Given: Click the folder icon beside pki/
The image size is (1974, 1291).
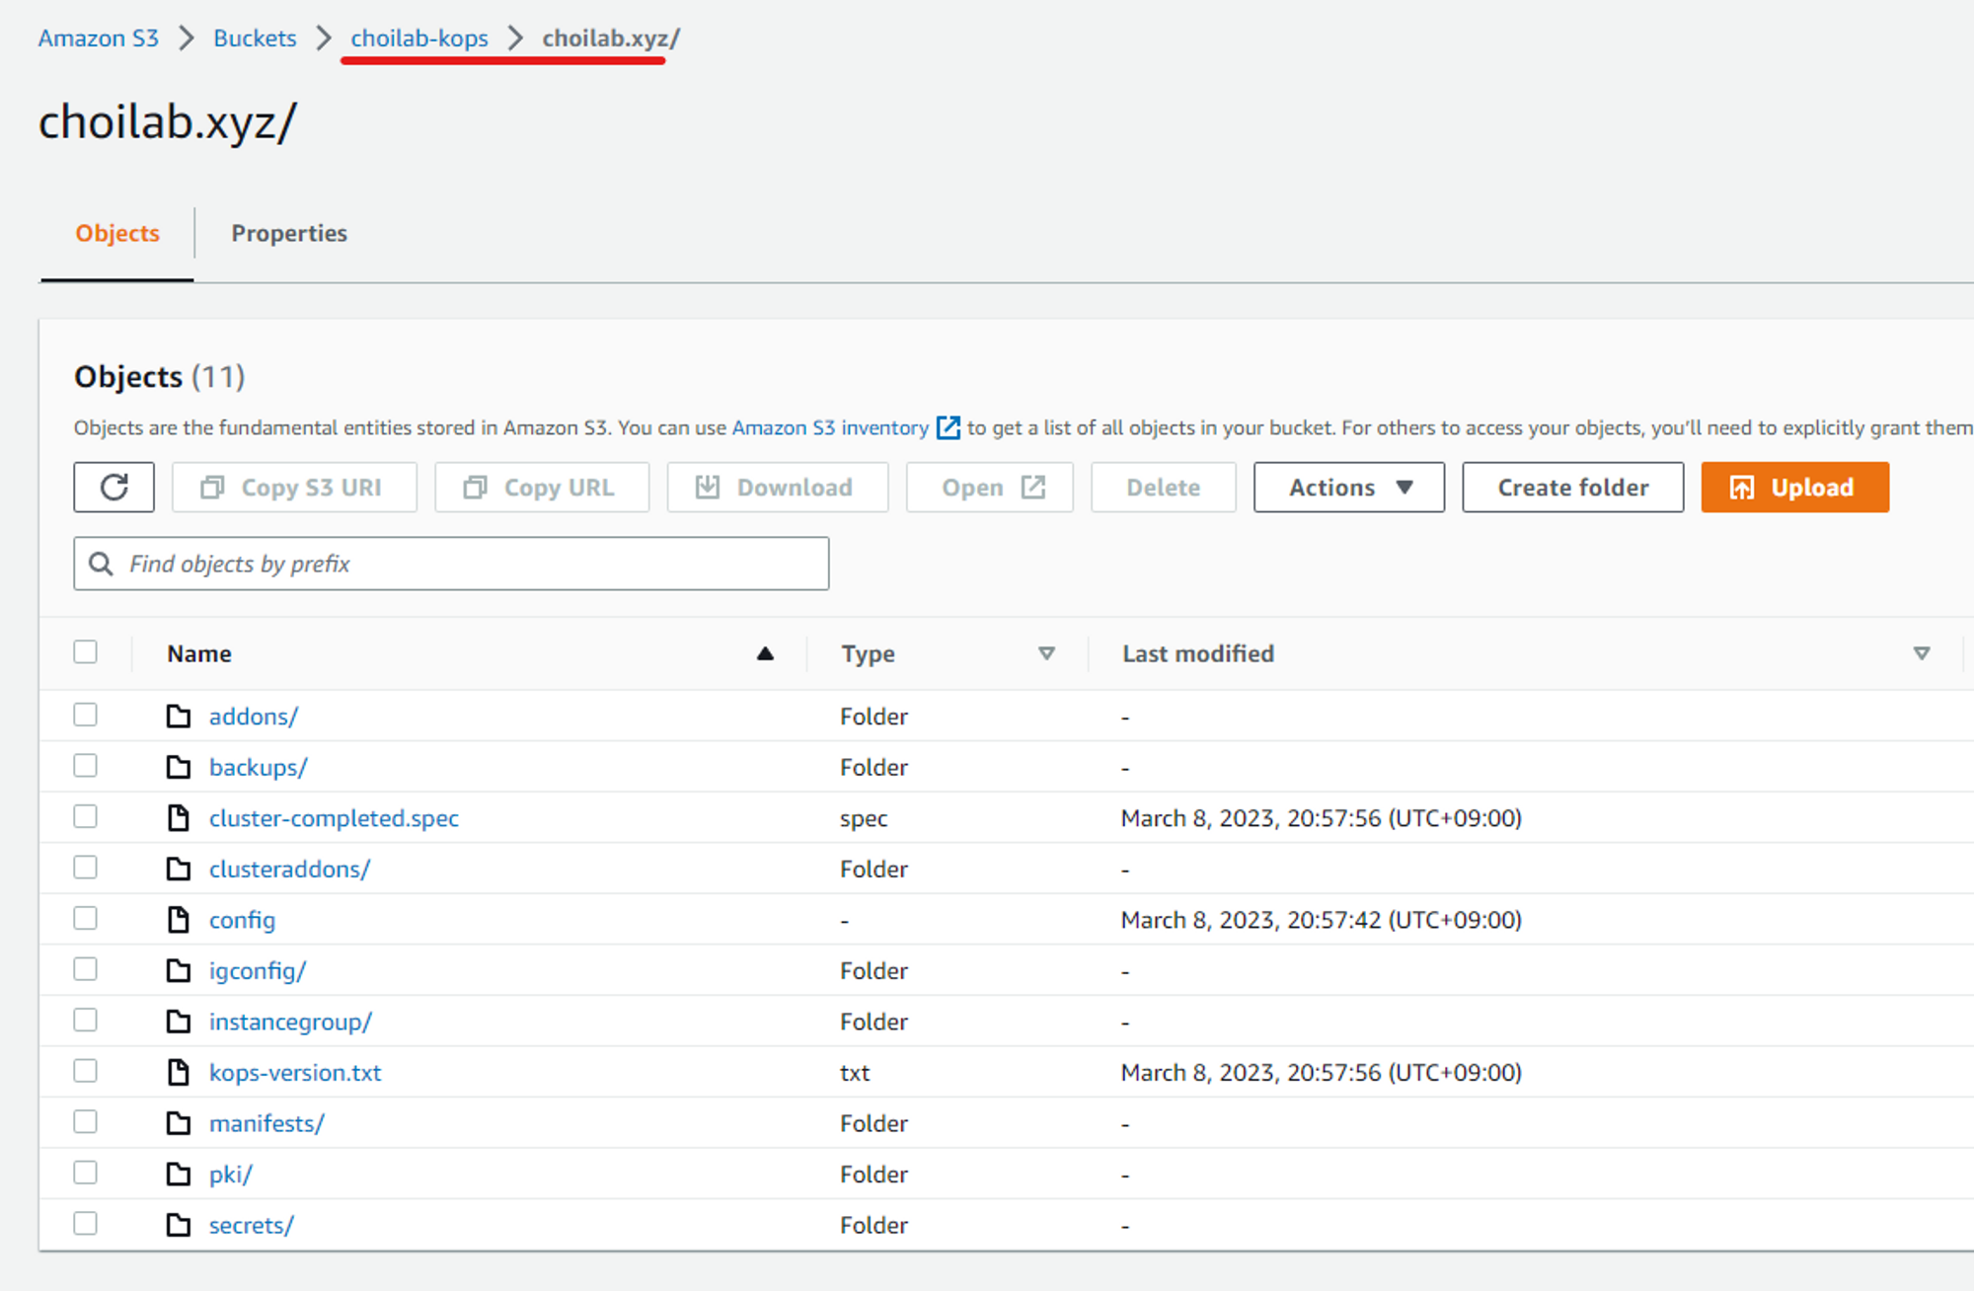Looking at the screenshot, I should [x=179, y=1175].
